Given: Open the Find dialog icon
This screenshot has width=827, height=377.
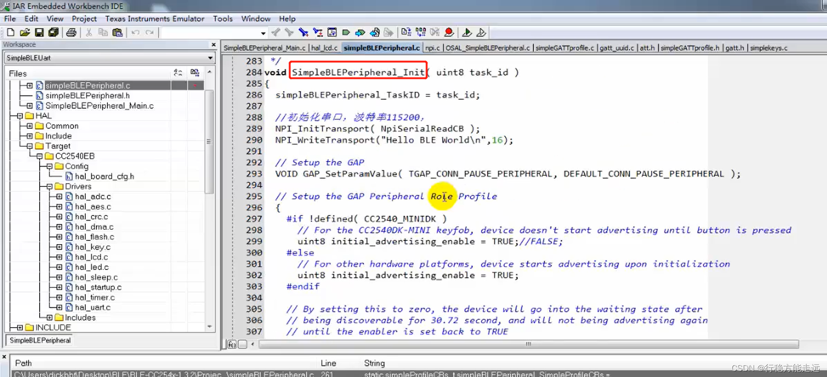Looking at the screenshot, I should (x=303, y=32).
